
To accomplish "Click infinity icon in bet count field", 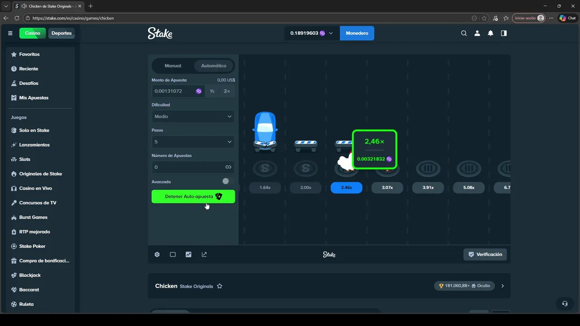I will (228, 167).
